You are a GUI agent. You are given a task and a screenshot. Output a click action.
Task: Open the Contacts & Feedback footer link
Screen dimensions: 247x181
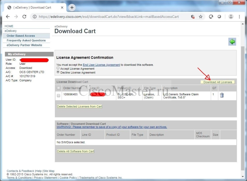pos(20,171)
